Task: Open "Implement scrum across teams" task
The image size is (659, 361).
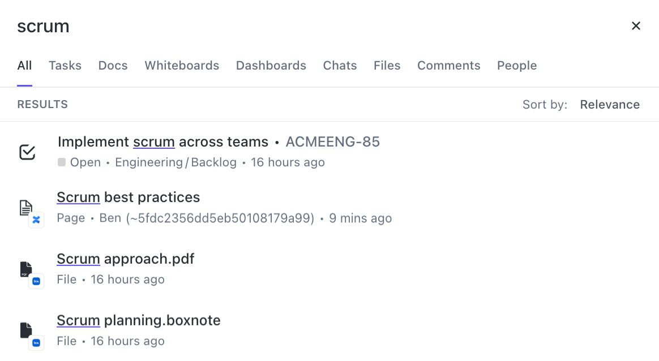Action: [x=163, y=141]
